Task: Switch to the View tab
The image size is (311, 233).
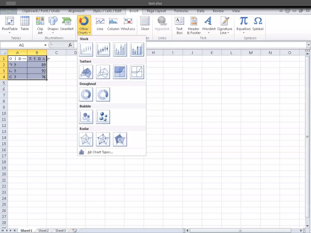Action: [x=236, y=11]
